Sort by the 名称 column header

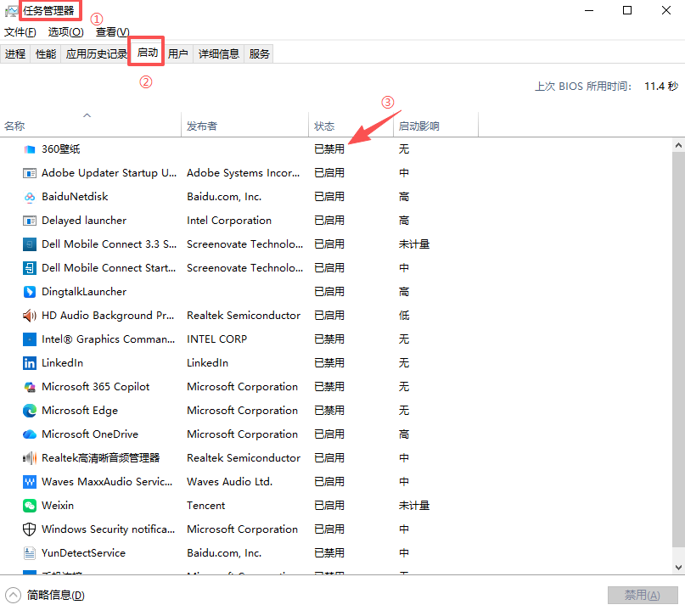[x=91, y=125]
